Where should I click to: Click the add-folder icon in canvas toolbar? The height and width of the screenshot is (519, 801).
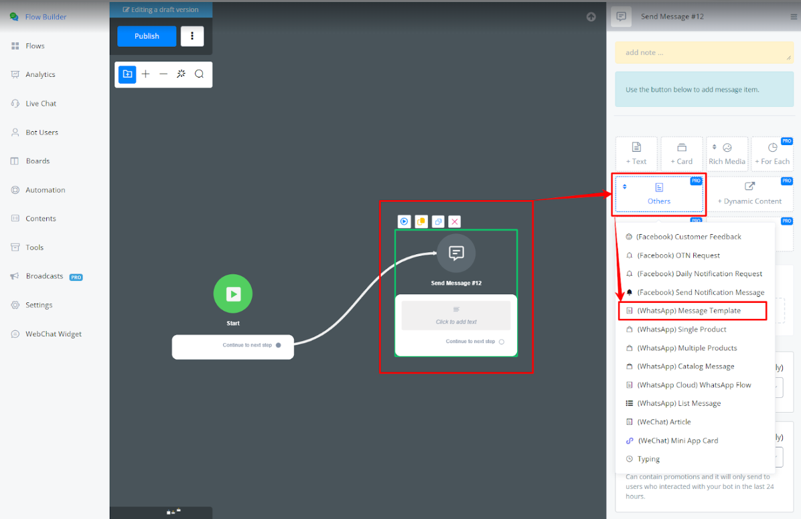127,74
